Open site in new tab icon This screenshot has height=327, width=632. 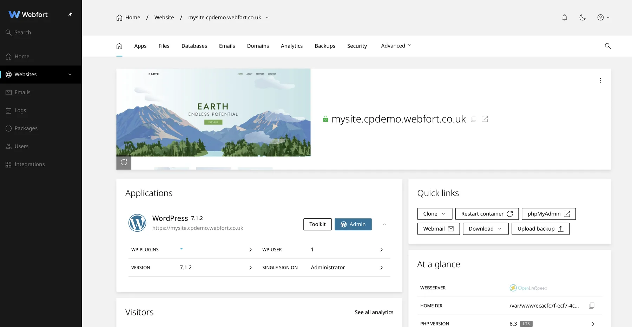485,119
